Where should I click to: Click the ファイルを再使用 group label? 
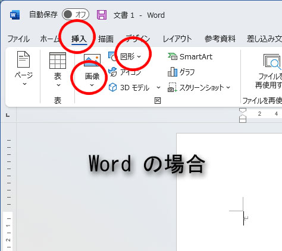pyautogui.click(x=262, y=101)
